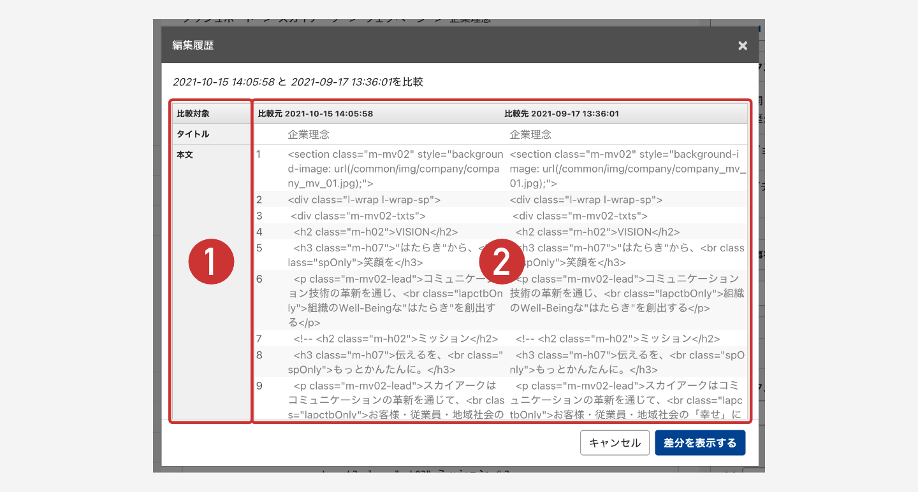Click the キャンセル button
The image size is (918, 492).
point(615,443)
